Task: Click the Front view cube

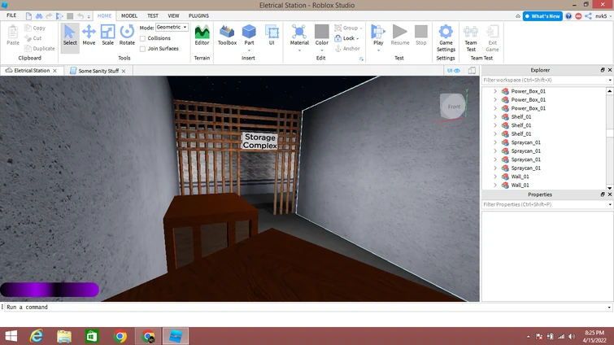Action: coord(454,106)
